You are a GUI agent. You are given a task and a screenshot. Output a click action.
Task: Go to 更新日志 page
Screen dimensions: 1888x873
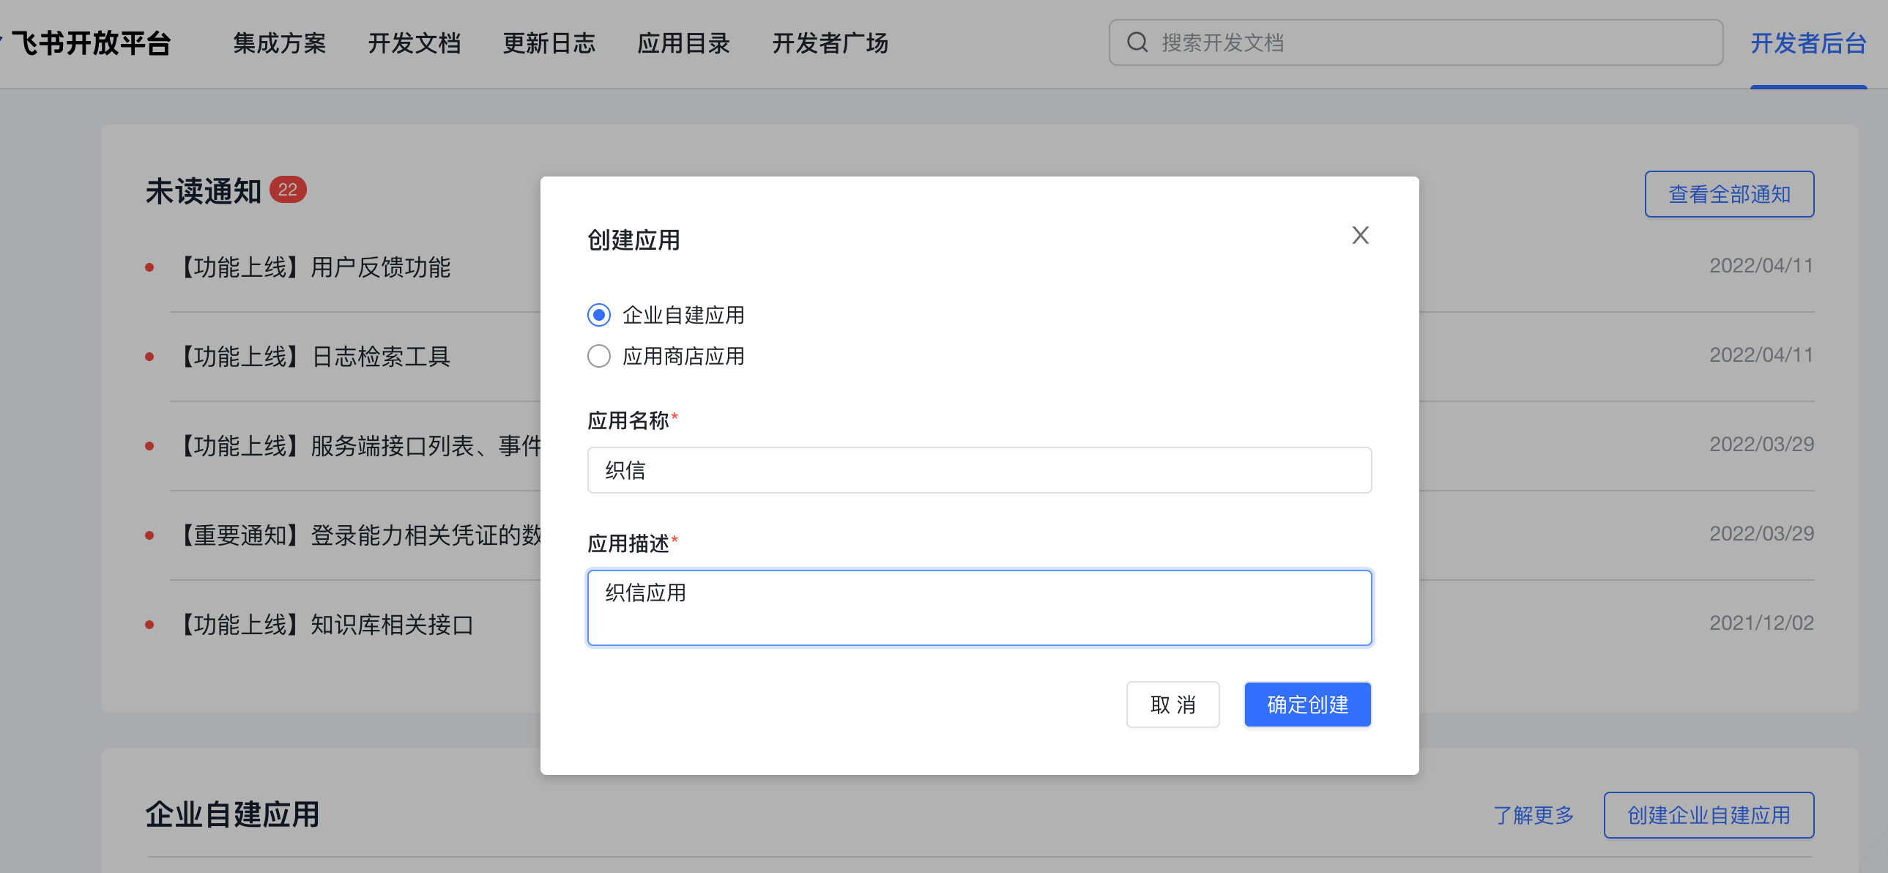point(549,43)
